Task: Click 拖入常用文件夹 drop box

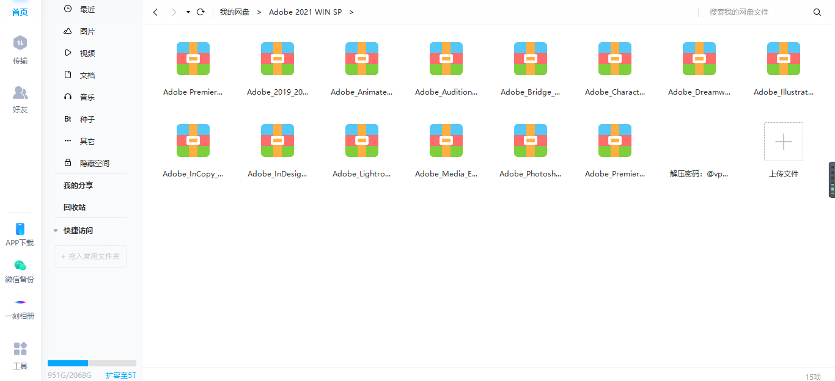Action: 90,256
